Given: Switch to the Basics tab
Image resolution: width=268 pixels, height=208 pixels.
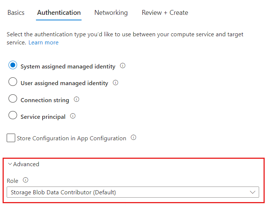Looking at the screenshot, I should [x=16, y=13].
